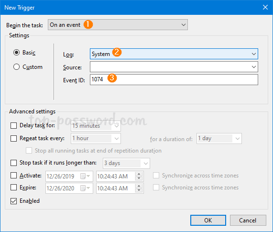Click the Event ID field containing 1074
This screenshot has height=232, width=273.
(174, 79)
